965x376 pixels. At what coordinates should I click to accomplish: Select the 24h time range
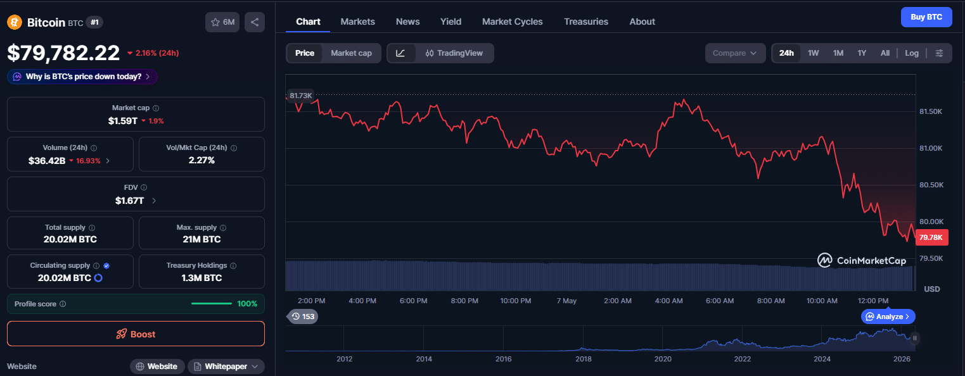tap(786, 53)
